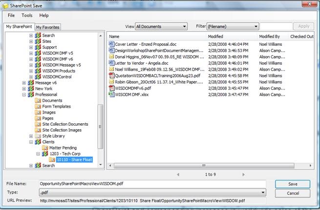The image size is (320, 210).
Task: Close the SharePoint Save dialog
Action: click(x=310, y=4)
